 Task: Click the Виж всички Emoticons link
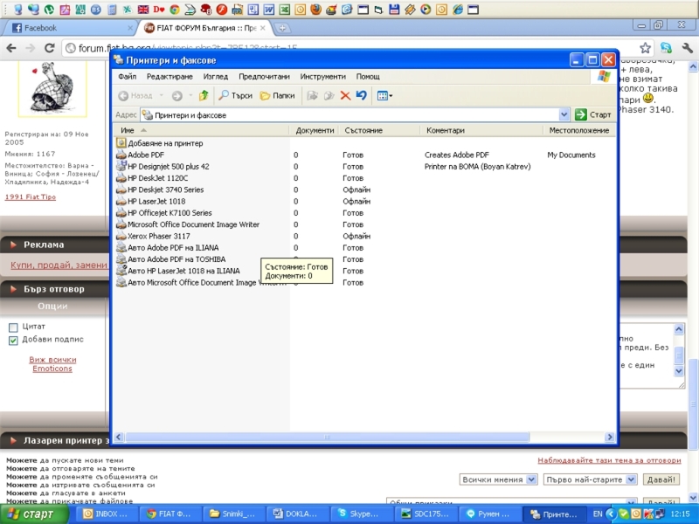pyautogui.click(x=52, y=364)
